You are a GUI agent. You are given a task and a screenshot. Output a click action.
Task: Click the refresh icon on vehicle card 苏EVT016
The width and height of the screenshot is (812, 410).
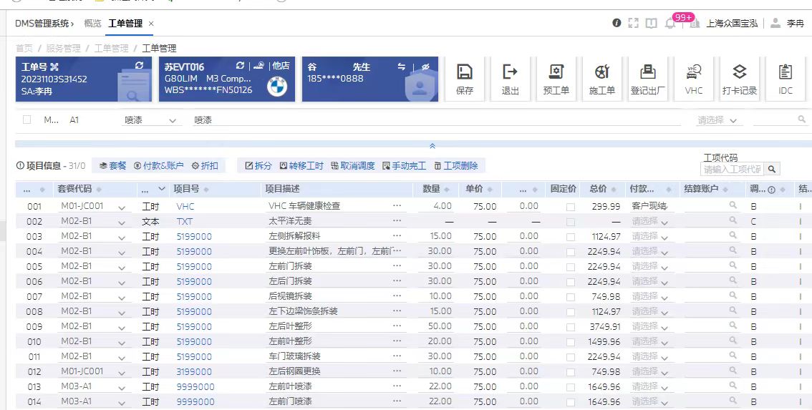click(x=240, y=66)
